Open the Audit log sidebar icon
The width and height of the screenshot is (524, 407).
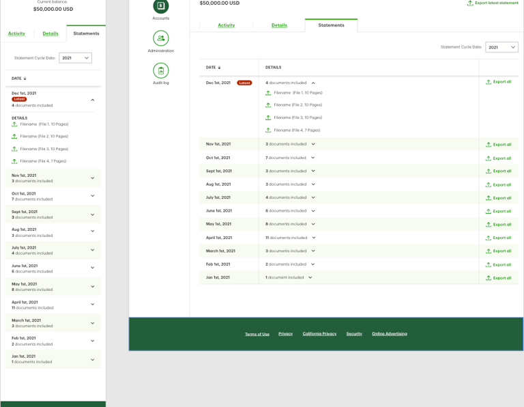(161, 70)
